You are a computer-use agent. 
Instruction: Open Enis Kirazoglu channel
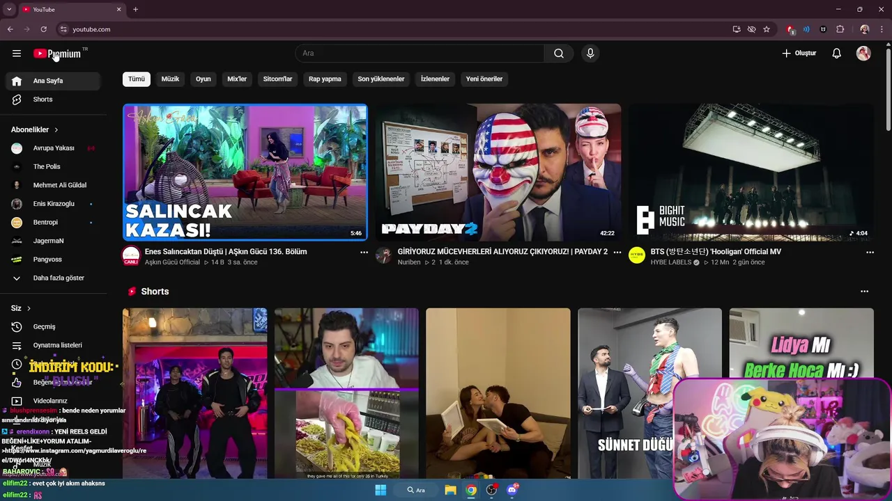54,204
